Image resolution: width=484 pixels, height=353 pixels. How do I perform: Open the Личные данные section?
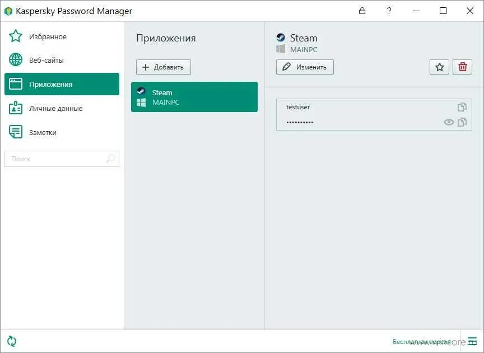(x=62, y=108)
